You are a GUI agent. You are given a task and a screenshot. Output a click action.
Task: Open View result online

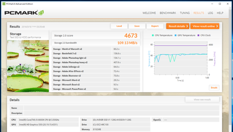[x=205, y=26]
